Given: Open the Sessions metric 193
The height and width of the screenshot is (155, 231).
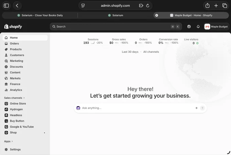Looking at the screenshot, I should (x=93, y=41).
